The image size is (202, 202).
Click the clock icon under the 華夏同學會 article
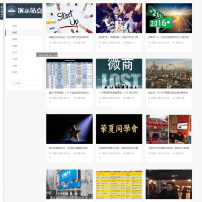(99, 153)
